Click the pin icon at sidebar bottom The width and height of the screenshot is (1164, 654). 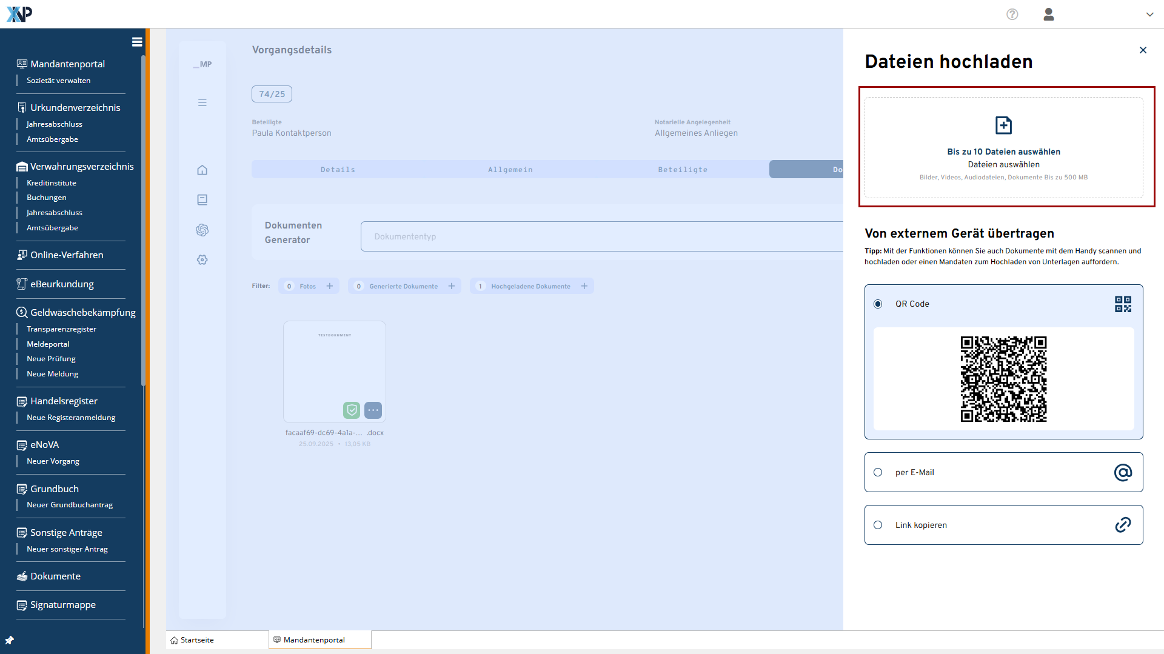(9, 640)
